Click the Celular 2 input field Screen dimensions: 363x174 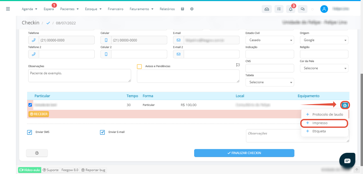pyautogui.click(x=139, y=54)
